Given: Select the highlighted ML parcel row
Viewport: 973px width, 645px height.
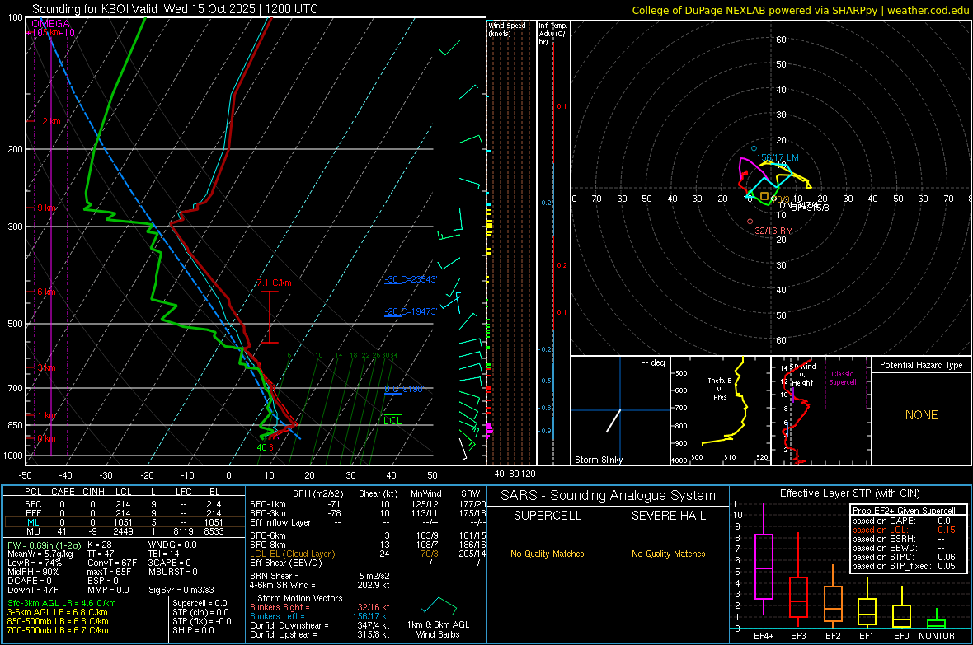Looking at the screenshot, I should tap(123, 522).
